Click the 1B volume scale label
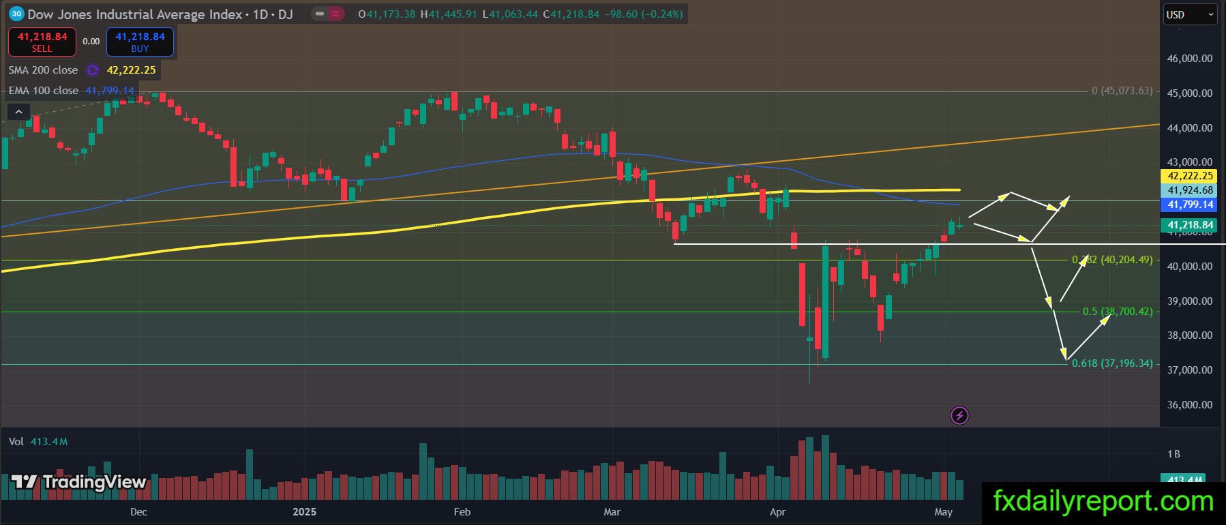This screenshot has height=525, width=1226. tap(1173, 454)
